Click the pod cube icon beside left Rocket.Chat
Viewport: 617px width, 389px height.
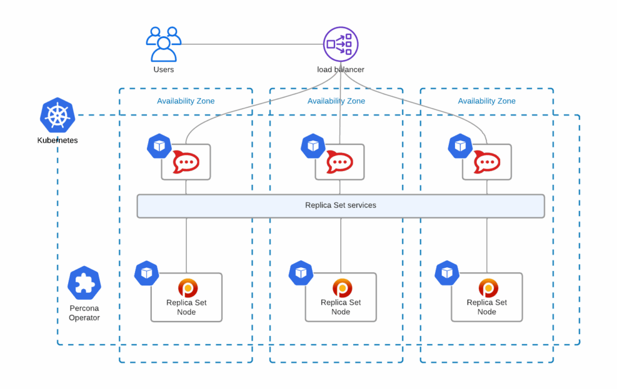(160, 146)
